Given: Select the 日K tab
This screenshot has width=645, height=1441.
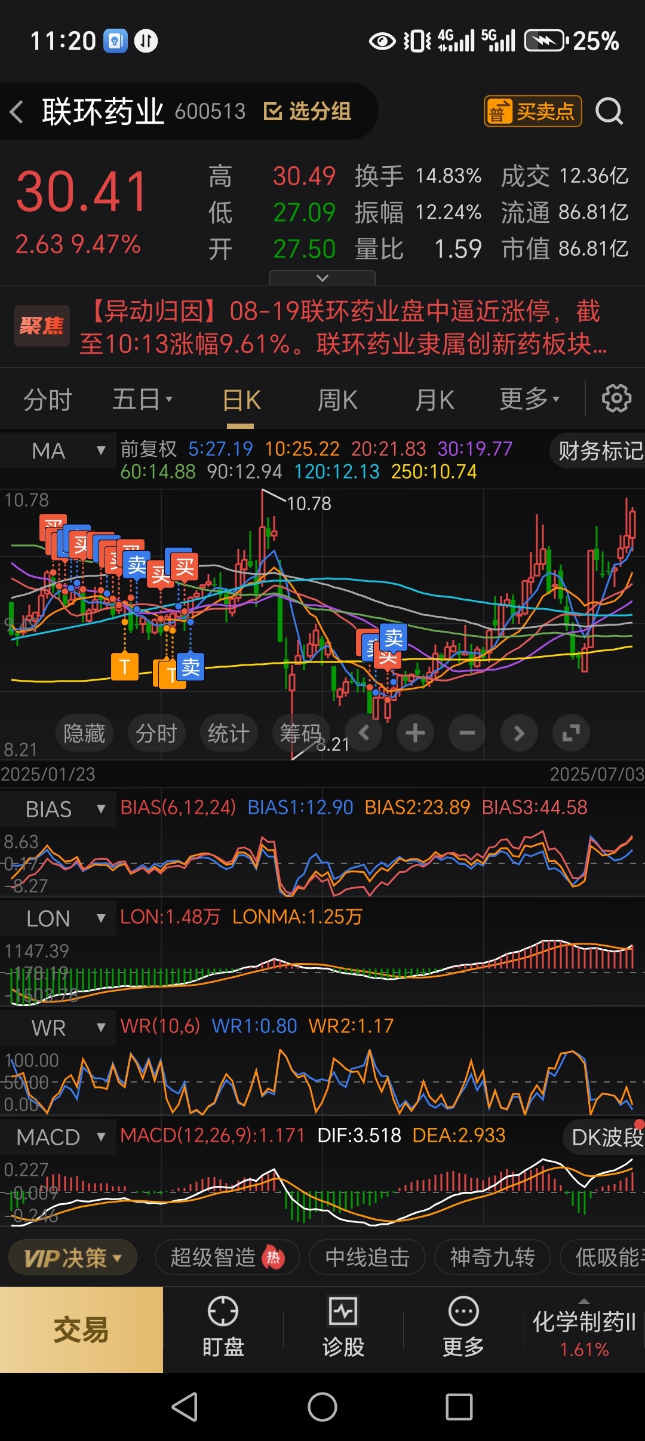Looking at the screenshot, I should point(241,400).
